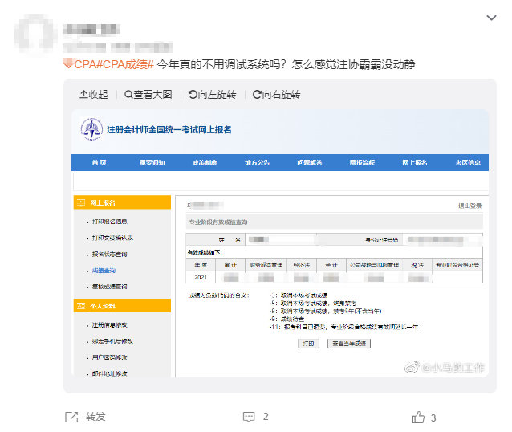Click the 收起 up-arrow icon
Viewport: 512px width, 432px height.
click(83, 95)
